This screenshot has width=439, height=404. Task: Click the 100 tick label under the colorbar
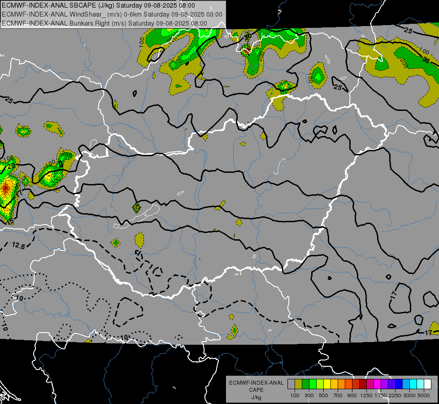295,395
